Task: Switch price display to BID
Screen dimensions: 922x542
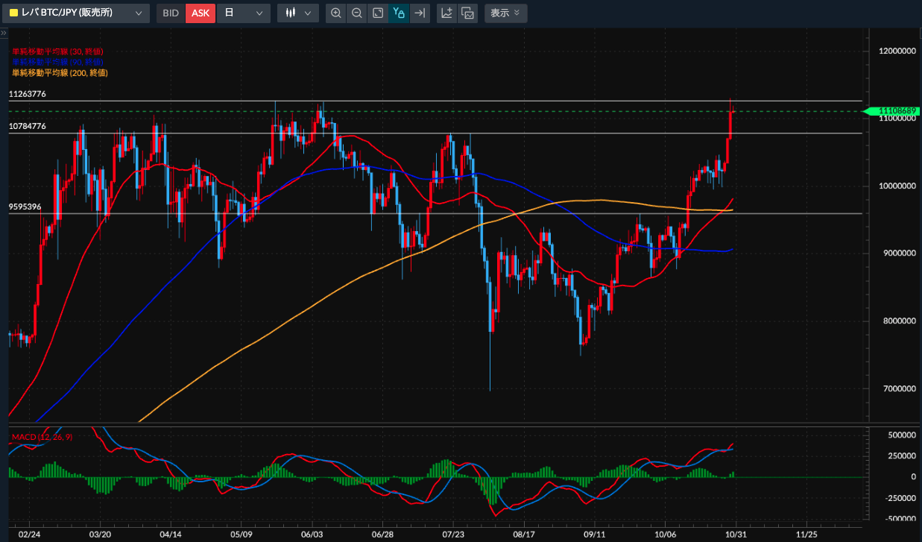Action: 171,13
